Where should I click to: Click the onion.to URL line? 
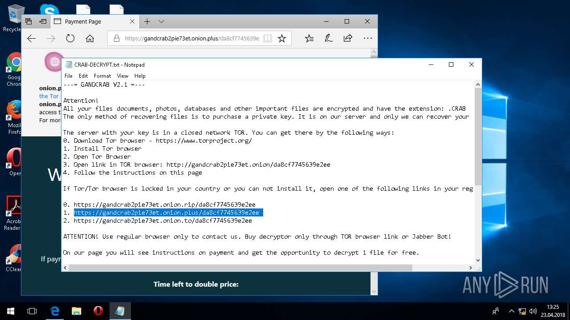[x=163, y=220]
